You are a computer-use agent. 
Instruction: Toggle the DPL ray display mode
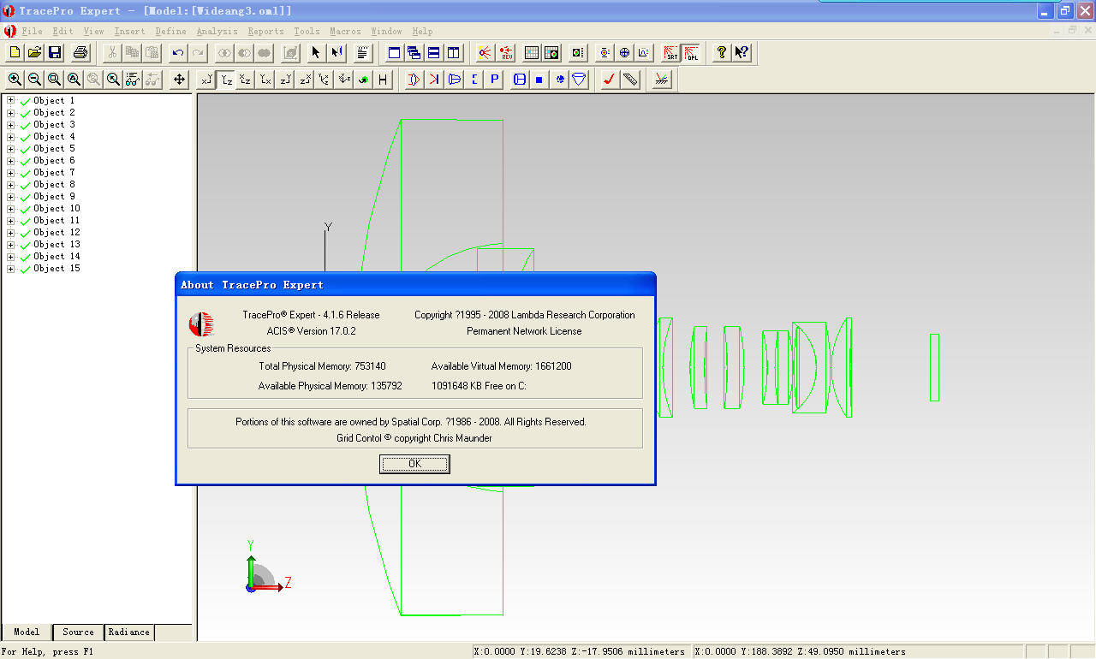[691, 52]
